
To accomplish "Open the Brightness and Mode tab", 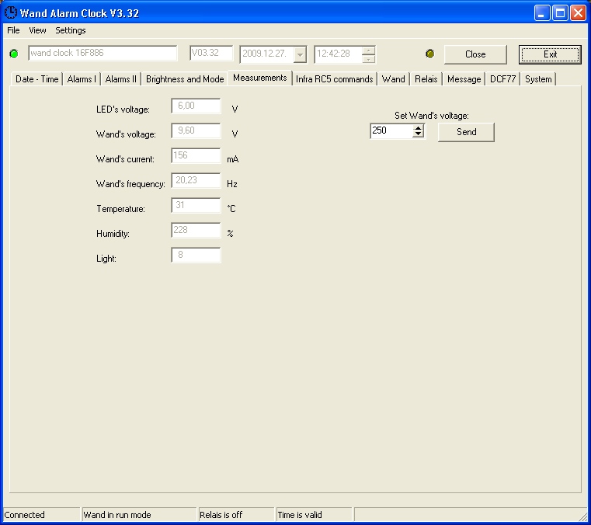I will (185, 79).
